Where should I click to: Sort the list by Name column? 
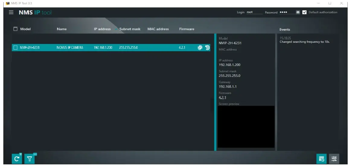pos(62,29)
